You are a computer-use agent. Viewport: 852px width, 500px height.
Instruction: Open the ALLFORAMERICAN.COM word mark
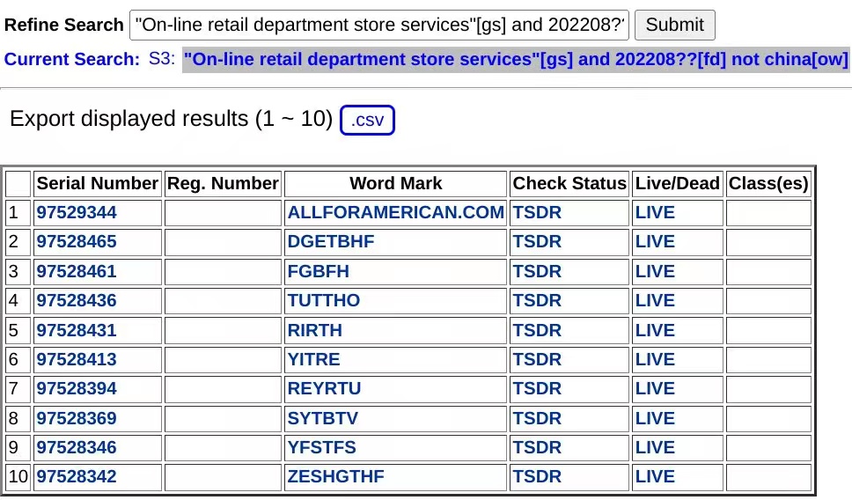pos(395,212)
